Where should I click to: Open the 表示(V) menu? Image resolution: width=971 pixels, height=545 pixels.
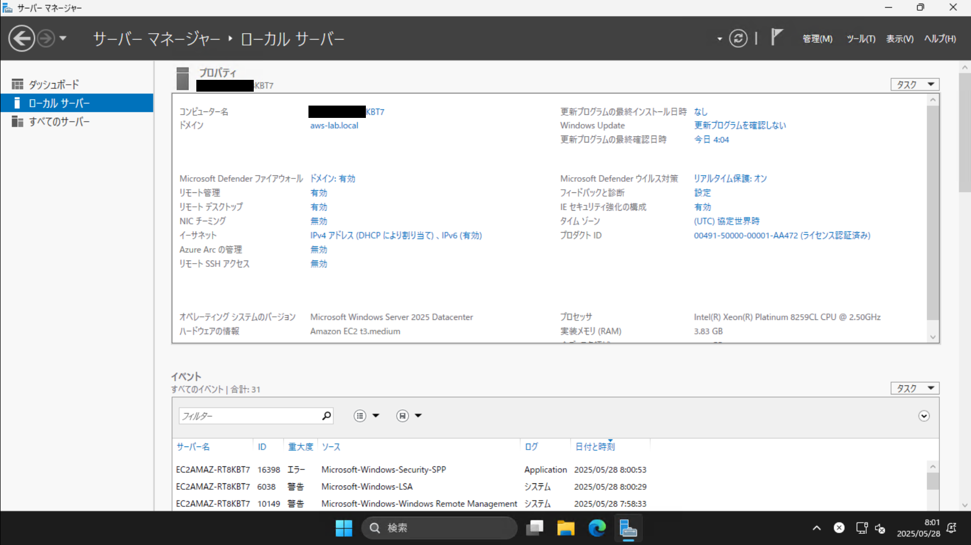point(900,39)
